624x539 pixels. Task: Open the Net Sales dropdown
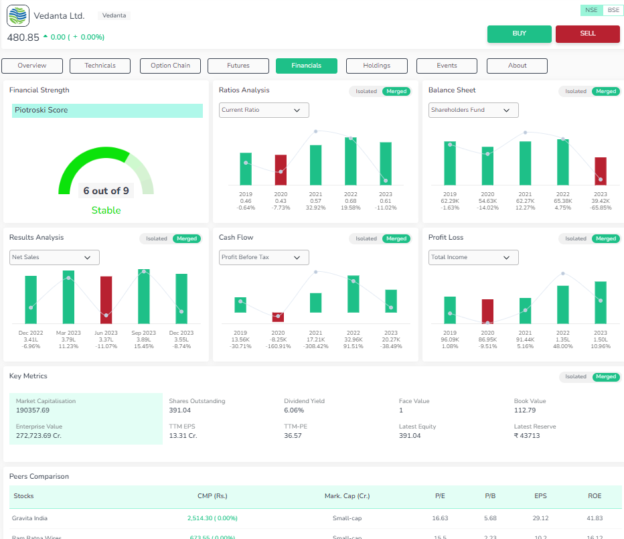(54, 257)
